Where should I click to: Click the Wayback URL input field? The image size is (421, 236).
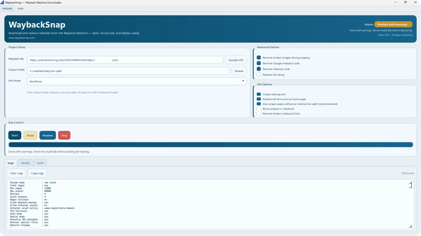[x=125, y=60]
